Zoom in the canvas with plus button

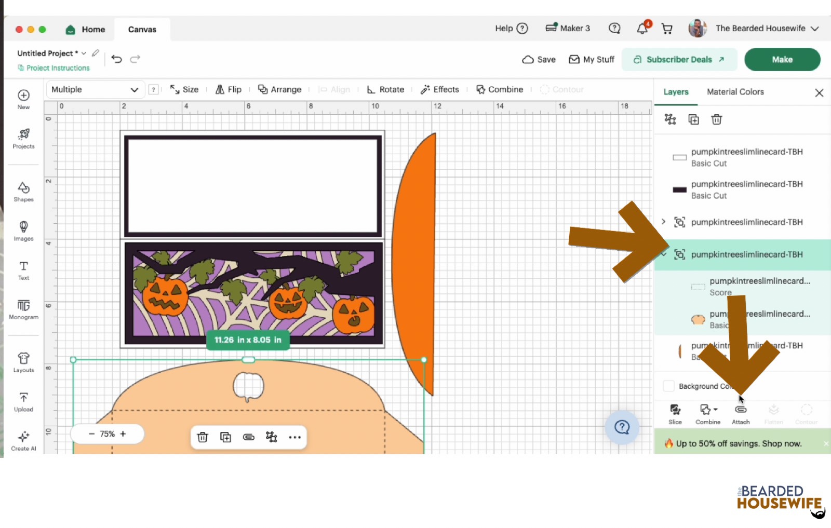pyautogui.click(x=123, y=434)
